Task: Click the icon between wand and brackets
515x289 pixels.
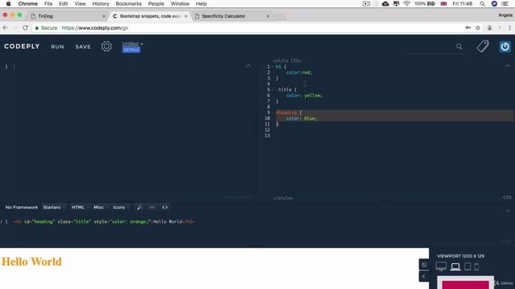Action: (x=152, y=207)
